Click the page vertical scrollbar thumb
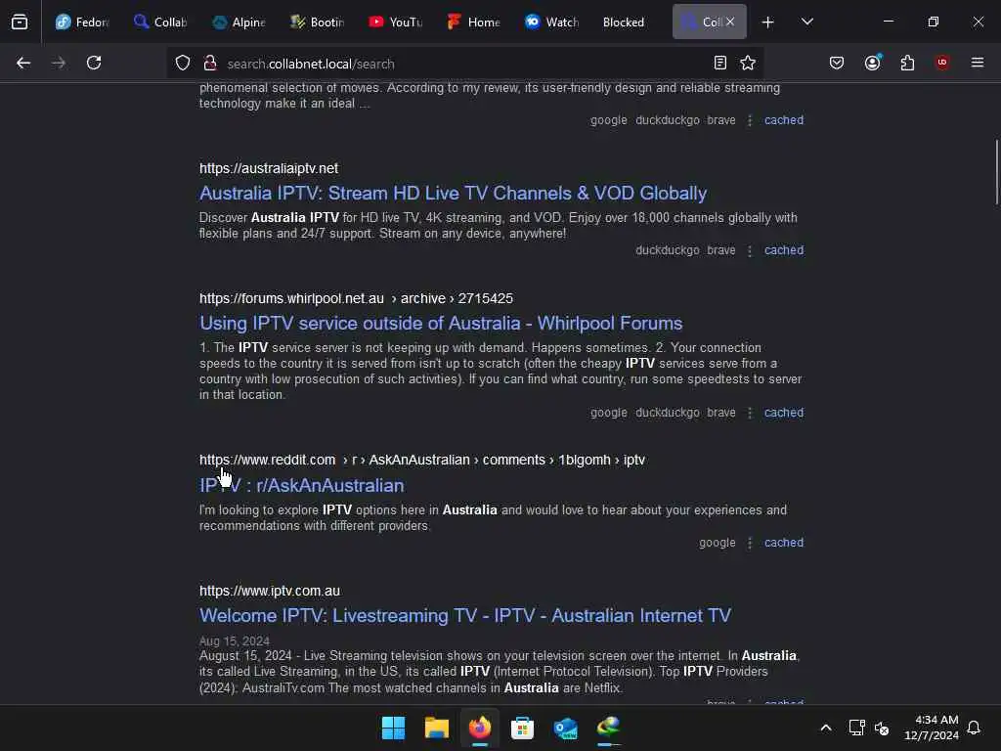The image size is (1001, 751). (996, 172)
